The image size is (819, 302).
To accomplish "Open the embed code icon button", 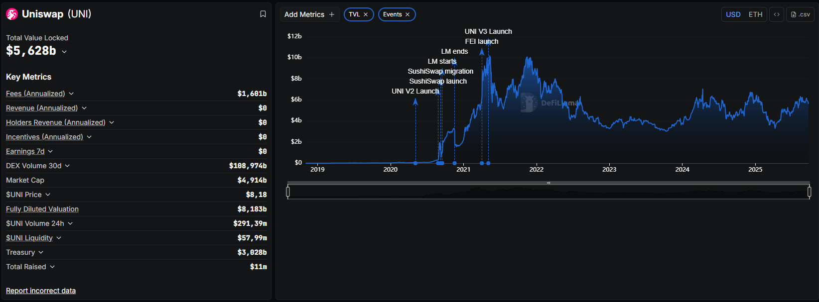I will coord(777,14).
